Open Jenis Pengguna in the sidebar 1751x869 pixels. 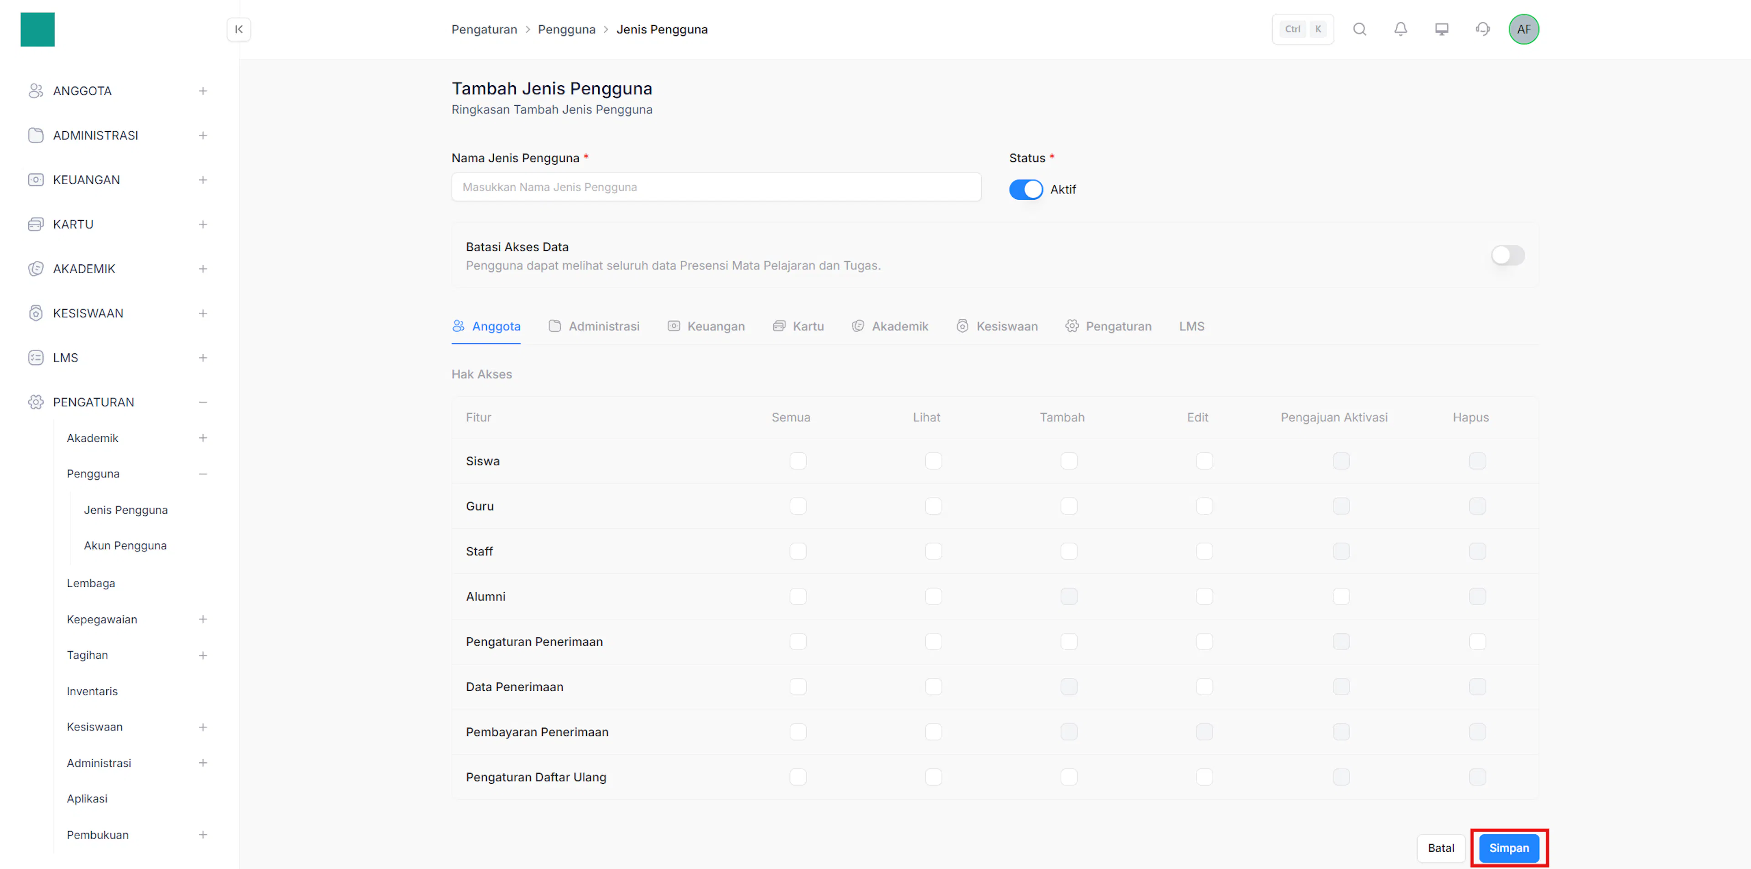coord(126,510)
